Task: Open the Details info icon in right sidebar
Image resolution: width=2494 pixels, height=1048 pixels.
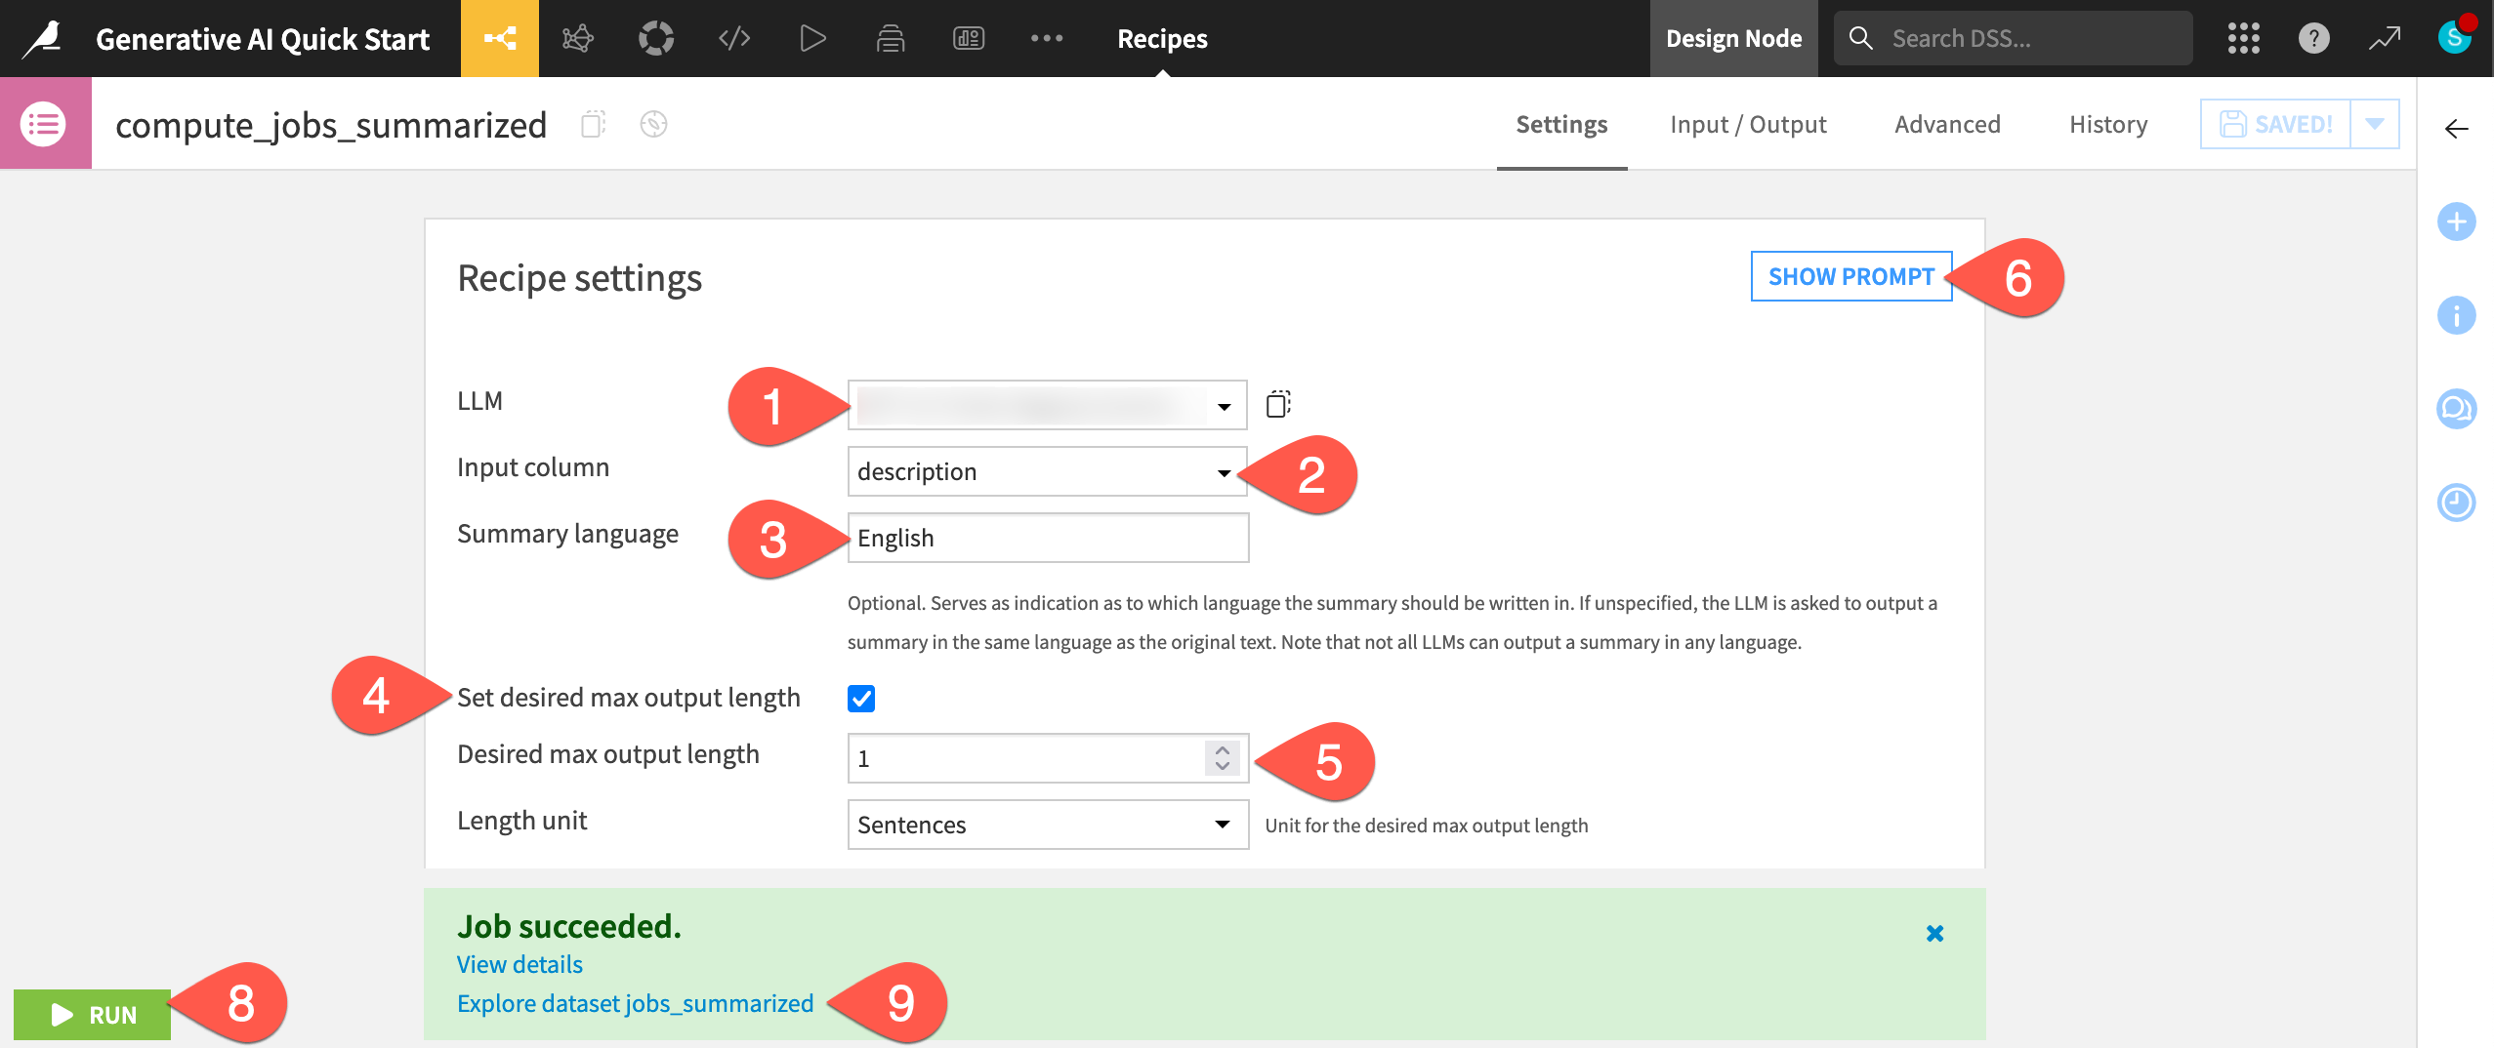Action: (x=2458, y=315)
